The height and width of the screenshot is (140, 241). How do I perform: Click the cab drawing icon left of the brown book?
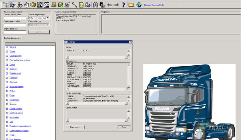click(46, 5)
